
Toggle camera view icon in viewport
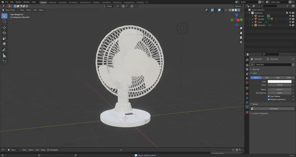241,38
